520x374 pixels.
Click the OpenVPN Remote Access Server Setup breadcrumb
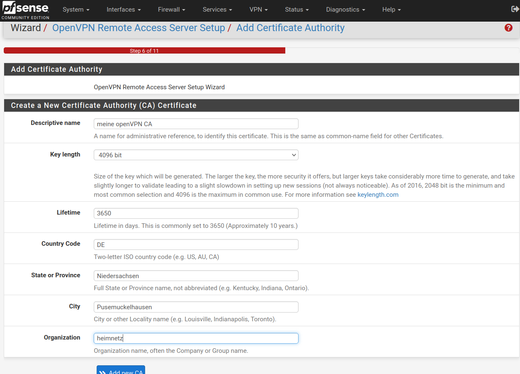tap(139, 28)
